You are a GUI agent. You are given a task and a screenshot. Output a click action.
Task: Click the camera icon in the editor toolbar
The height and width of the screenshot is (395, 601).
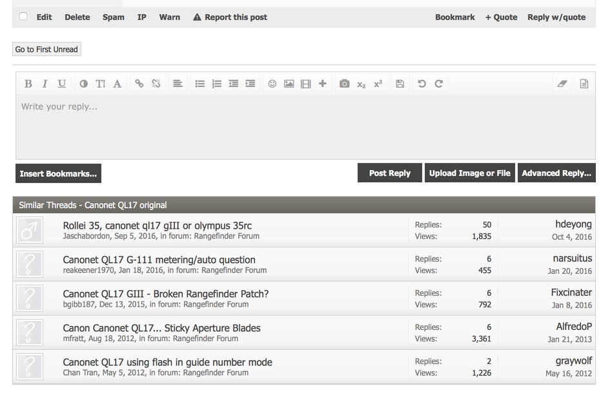click(344, 84)
